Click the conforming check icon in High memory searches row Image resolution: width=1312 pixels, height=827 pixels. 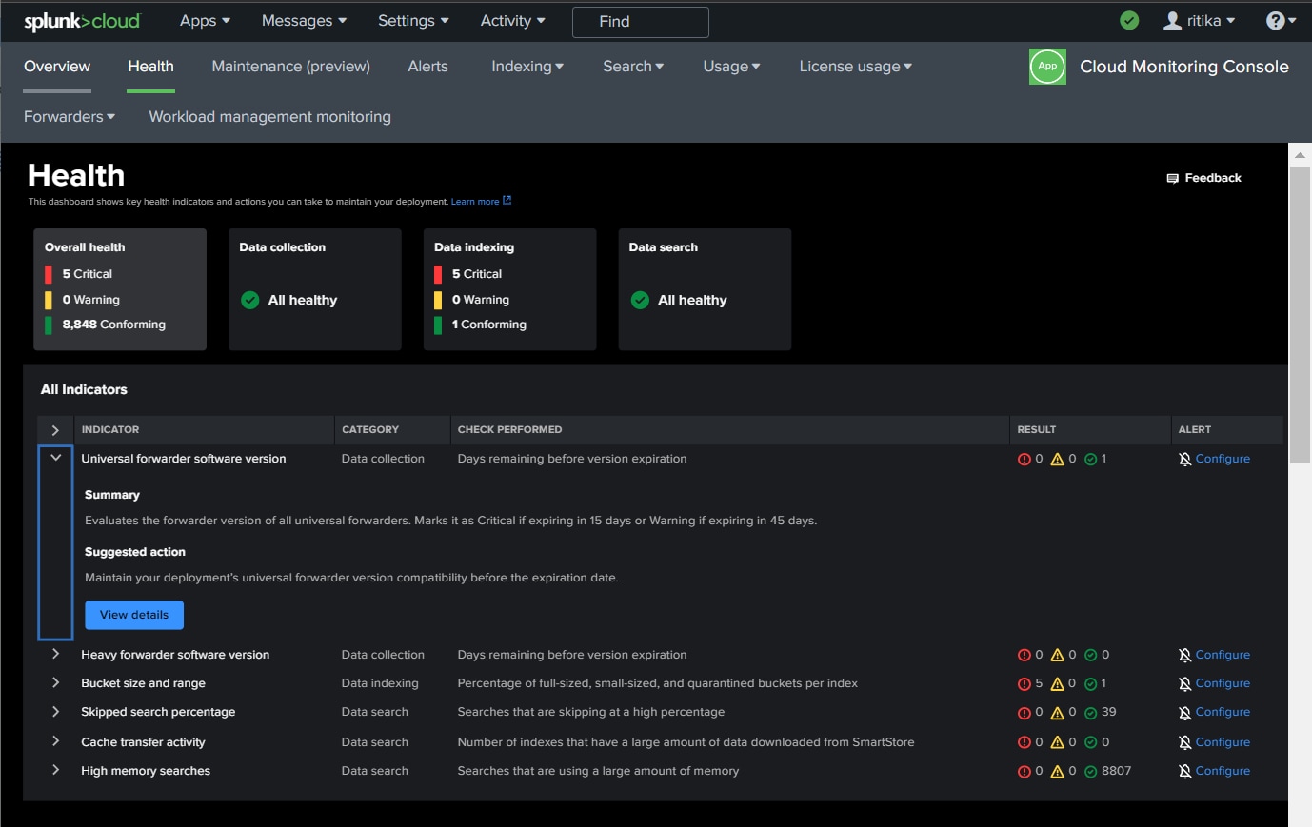tap(1091, 772)
